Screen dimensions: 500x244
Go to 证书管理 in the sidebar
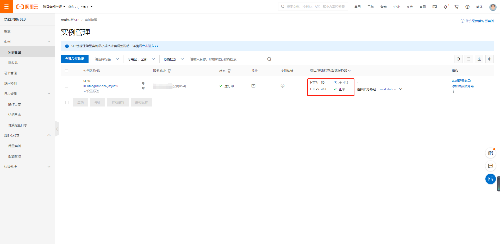10,73
